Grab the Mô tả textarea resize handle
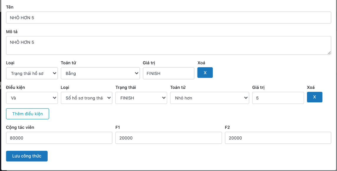Screen dimensions: 337x171 click(329, 53)
